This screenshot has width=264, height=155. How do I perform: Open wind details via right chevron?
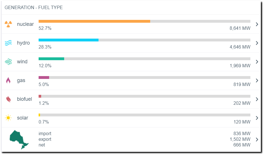[257, 62]
